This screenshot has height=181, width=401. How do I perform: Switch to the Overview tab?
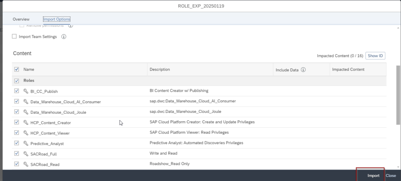(21, 19)
